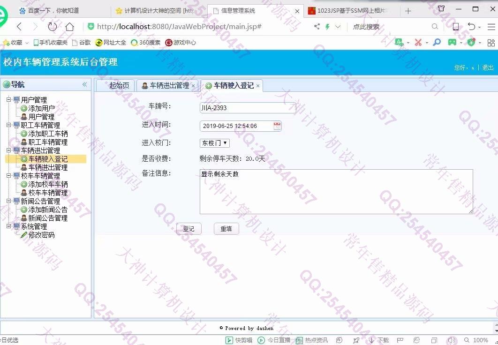This screenshot has height=345, width=498.
Task: Click the 备注信息 text area
Action: 336,191
